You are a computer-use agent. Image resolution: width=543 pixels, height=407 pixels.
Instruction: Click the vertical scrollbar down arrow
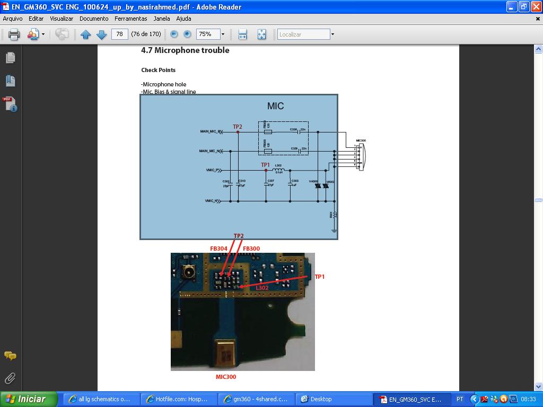tap(539, 386)
